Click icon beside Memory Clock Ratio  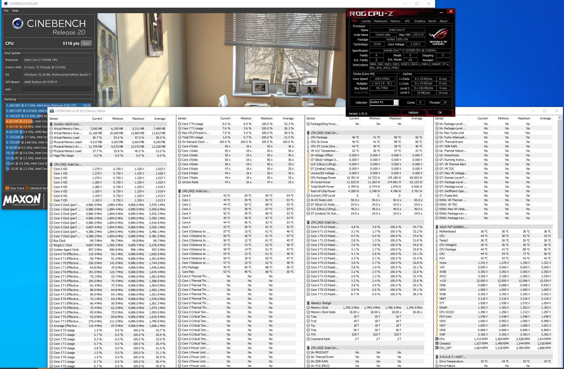tap(308, 312)
